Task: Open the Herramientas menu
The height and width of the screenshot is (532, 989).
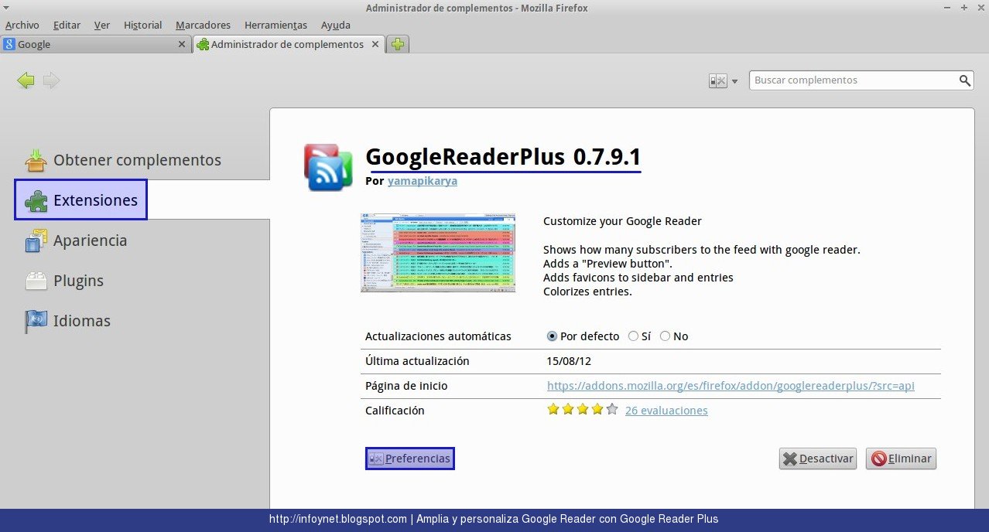Action: coord(275,25)
